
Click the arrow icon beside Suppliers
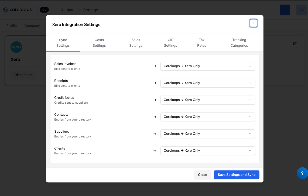pyautogui.click(x=155, y=134)
